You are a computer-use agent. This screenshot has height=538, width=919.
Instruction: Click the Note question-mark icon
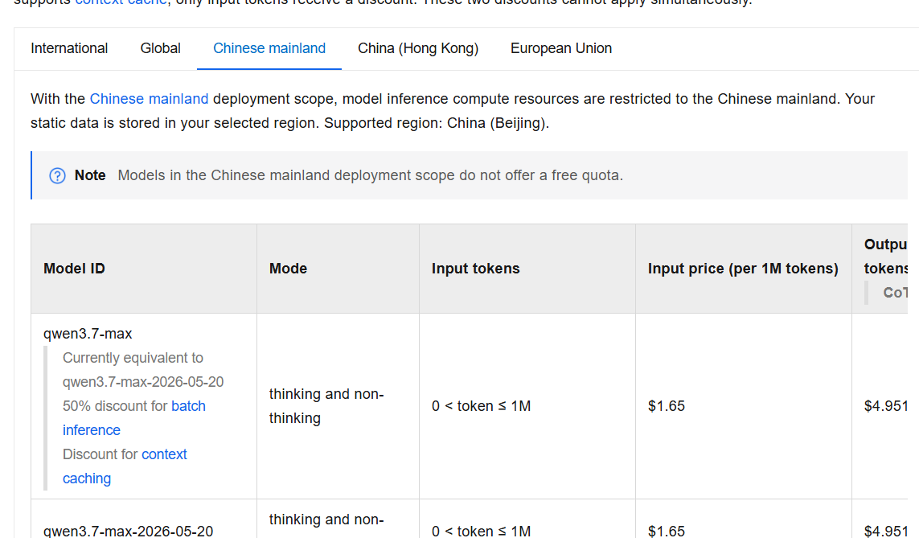pyautogui.click(x=57, y=176)
